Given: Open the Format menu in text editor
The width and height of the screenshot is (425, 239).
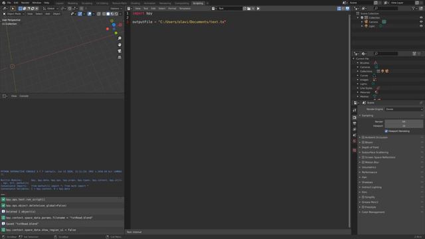Looking at the screenshot, I should [x=172, y=9].
